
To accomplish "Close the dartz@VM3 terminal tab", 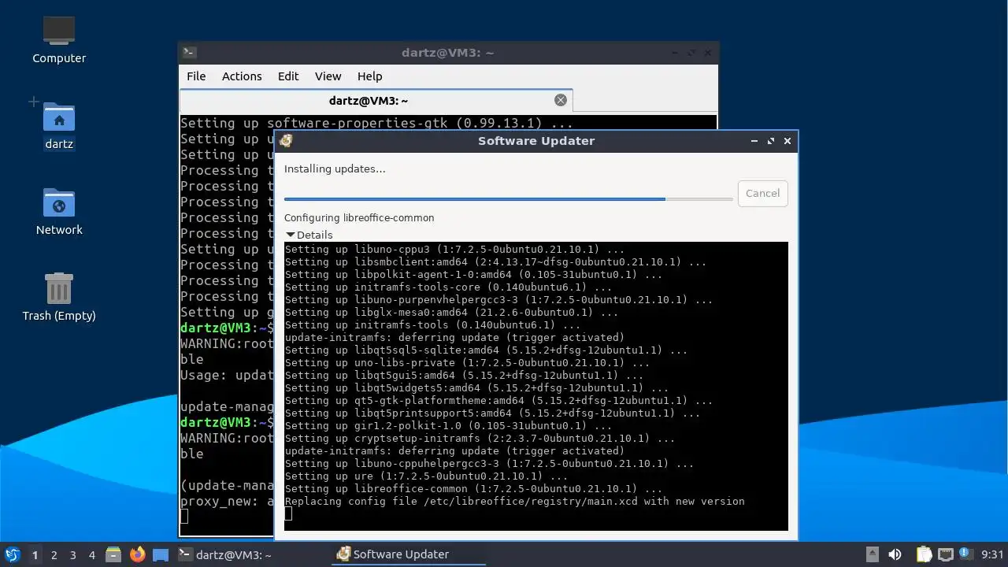I will [561, 100].
